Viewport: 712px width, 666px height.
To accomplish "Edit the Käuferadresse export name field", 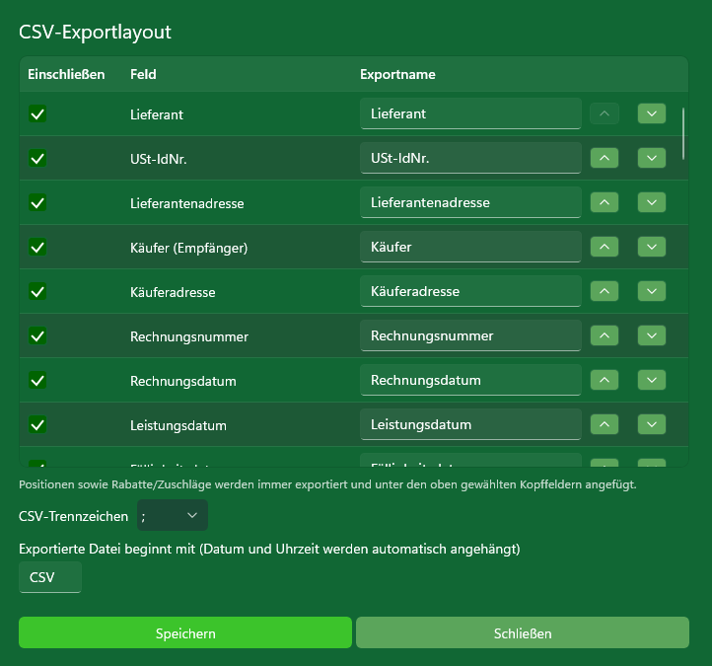I will pyautogui.click(x=470, y=291).
